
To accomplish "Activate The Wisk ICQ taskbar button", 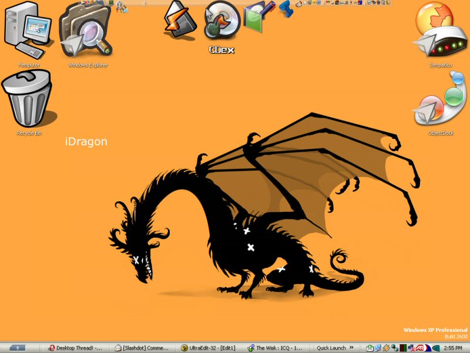I will tap(277, 348).
